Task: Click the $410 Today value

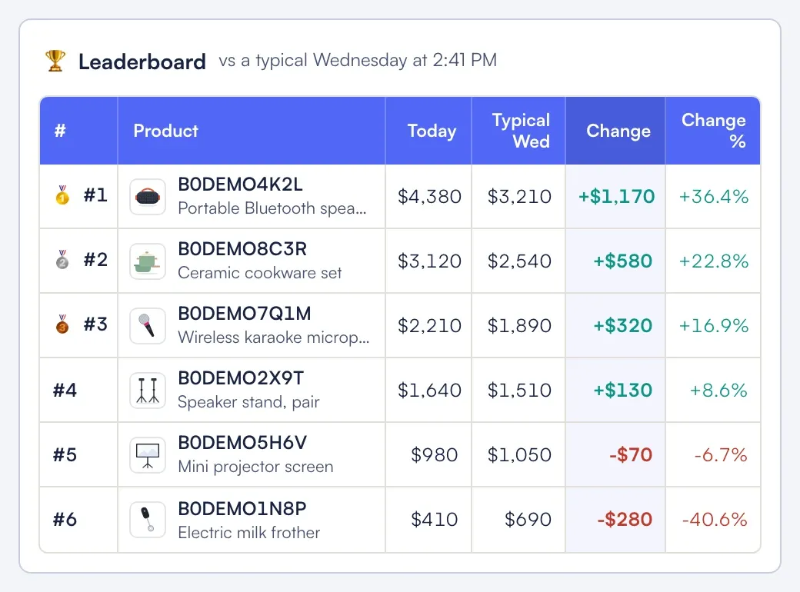Action: (x=435, y=520)
